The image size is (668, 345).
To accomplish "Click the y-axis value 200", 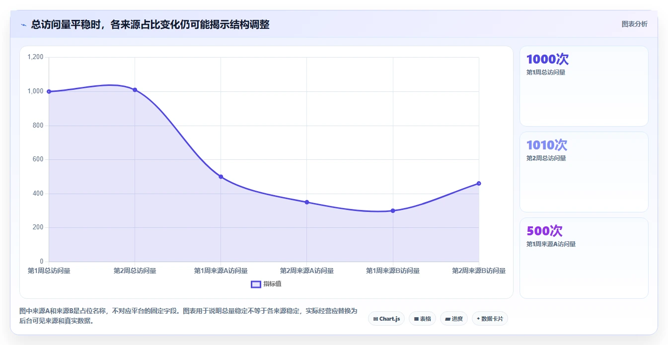I will pyautogui.click(x=39, y=227).
